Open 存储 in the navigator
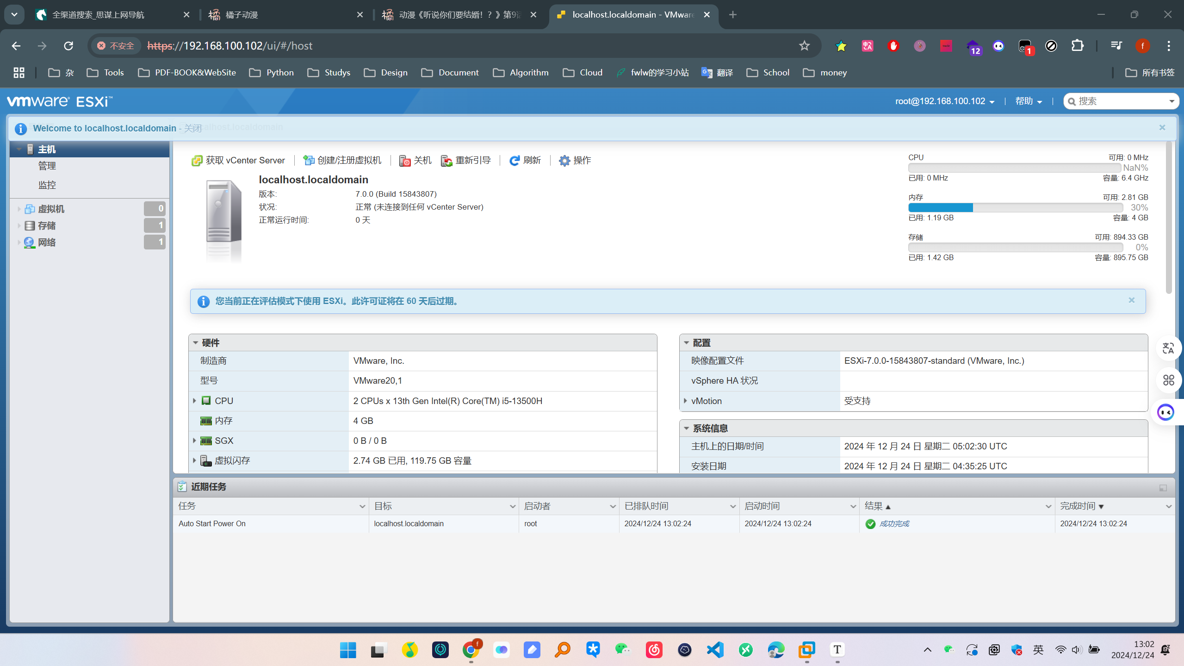This screenshot has height=666, width=1184. (x=47, y=226)
